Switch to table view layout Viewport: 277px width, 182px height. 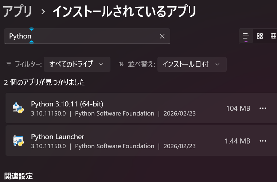coord(273,36)
